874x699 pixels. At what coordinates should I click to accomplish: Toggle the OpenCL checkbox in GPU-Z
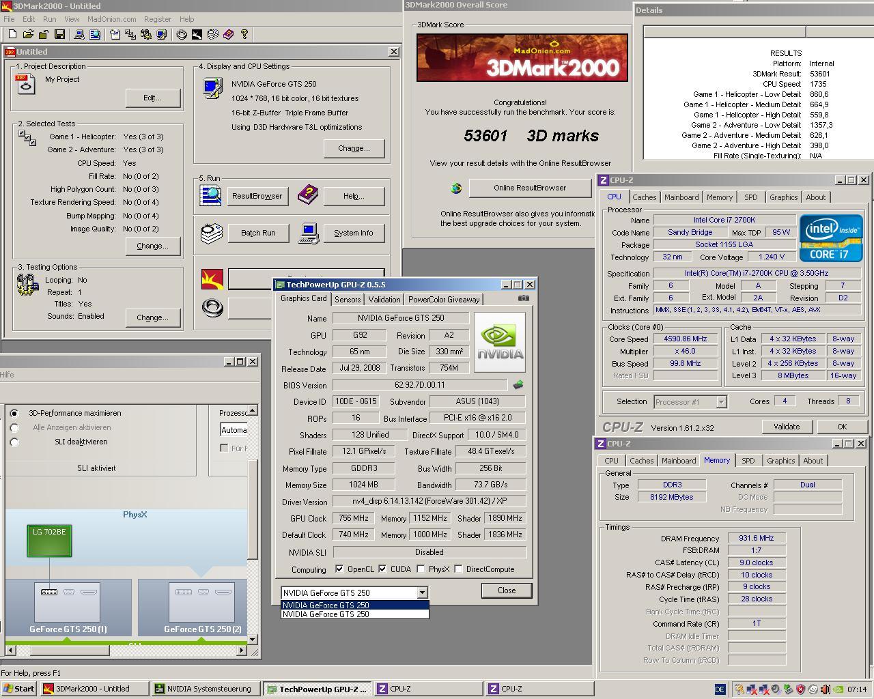pyautogui.click(x=339, y=569)
